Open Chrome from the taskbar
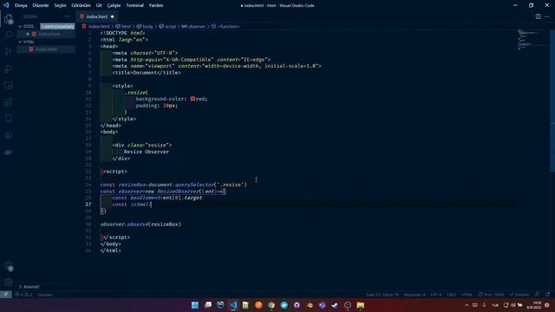This screenshot has height=312, width=555. [271, 305]
